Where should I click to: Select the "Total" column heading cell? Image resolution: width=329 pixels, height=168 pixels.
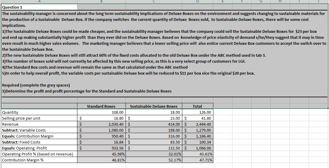[x=198, y=106]
